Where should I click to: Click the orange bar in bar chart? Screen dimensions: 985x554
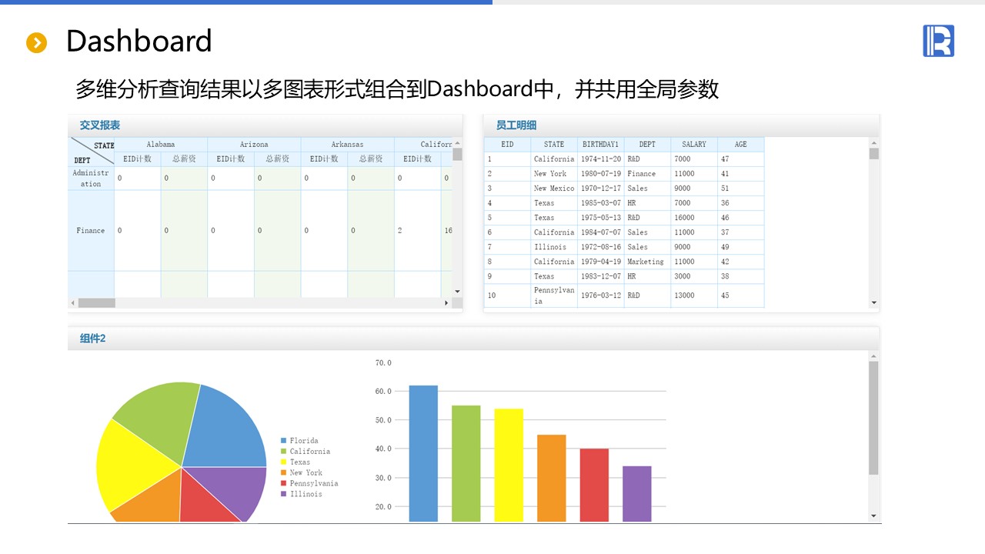pyautogui.click(x=552, y=479)
